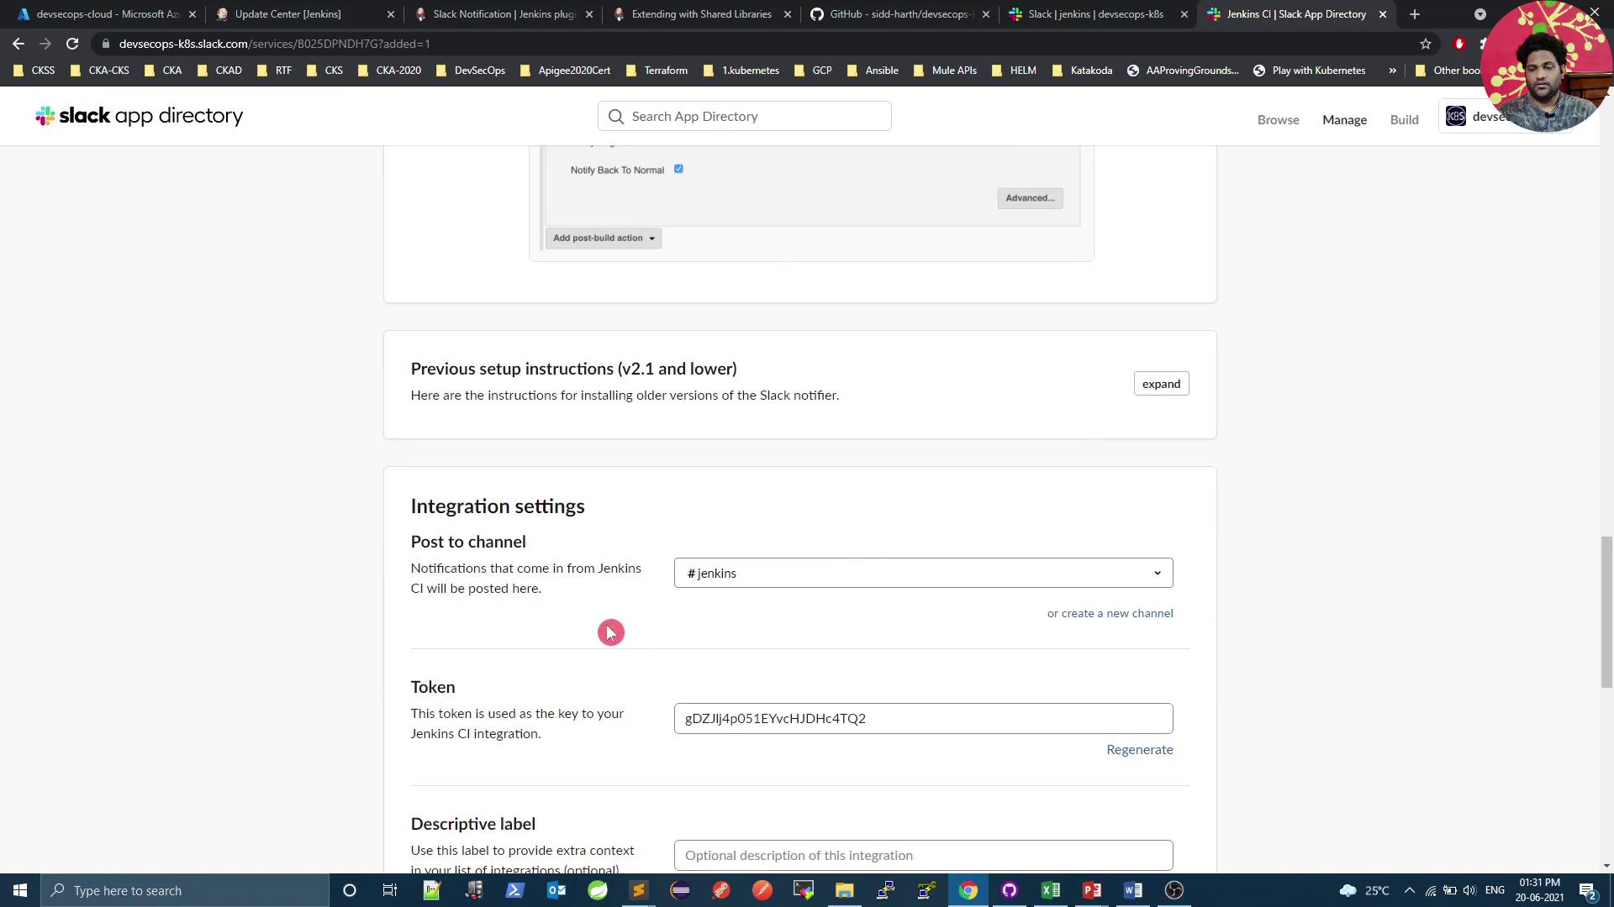Open the Post to channel dropdown
Screen dimensions: 1614x907
pos(923,573)
